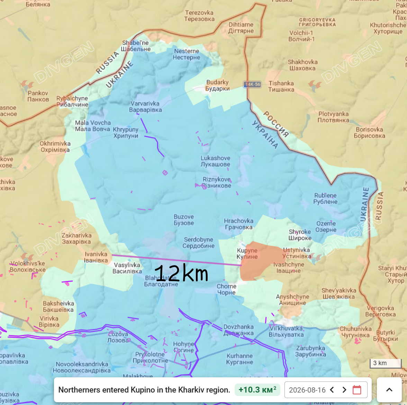Click the Kupyne village label
407x405 pixels.
[x=247, y=254]
